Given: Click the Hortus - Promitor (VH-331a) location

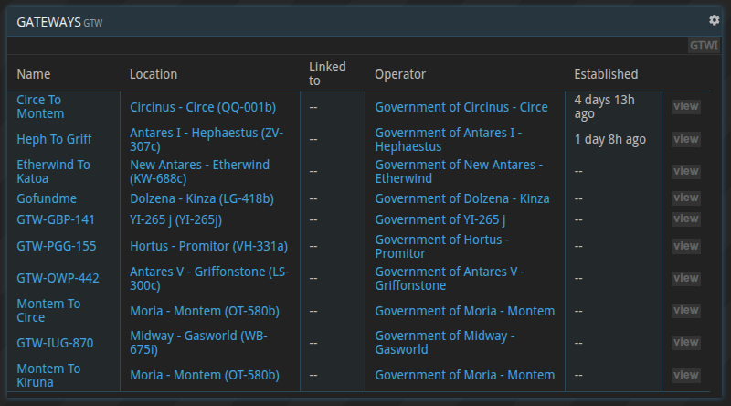Looking at the screenshot, I should pos(208,246).
